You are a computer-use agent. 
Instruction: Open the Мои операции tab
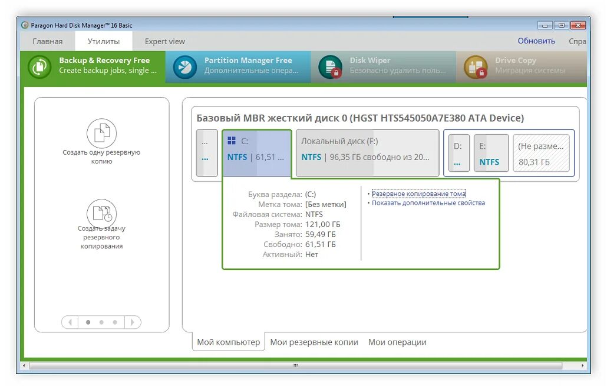[x=397, y=342]
